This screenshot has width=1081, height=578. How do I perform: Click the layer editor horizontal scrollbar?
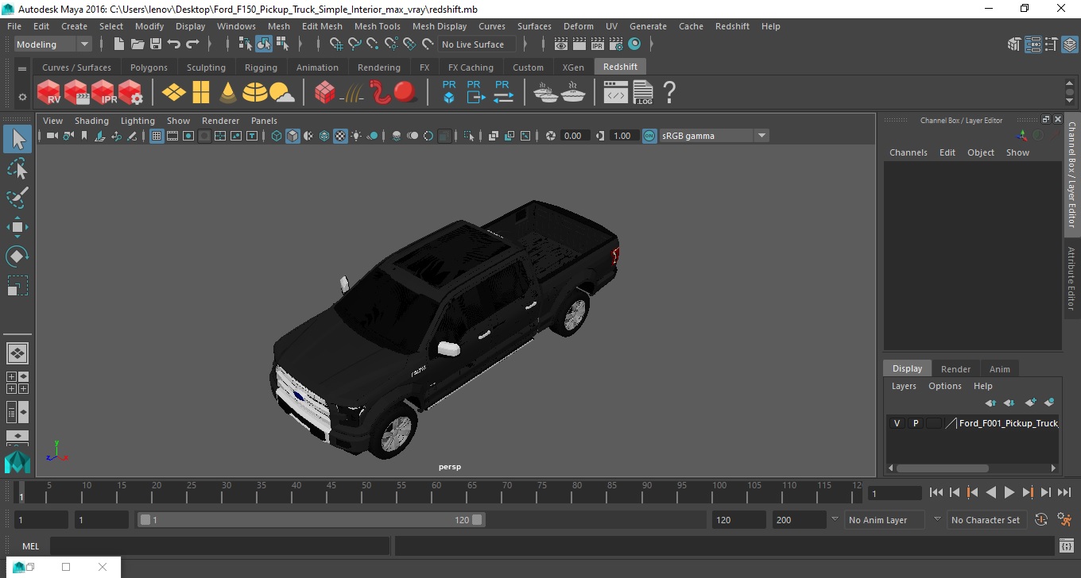coord(943,468)
